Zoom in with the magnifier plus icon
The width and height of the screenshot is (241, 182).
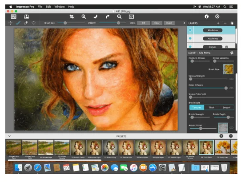84,16
